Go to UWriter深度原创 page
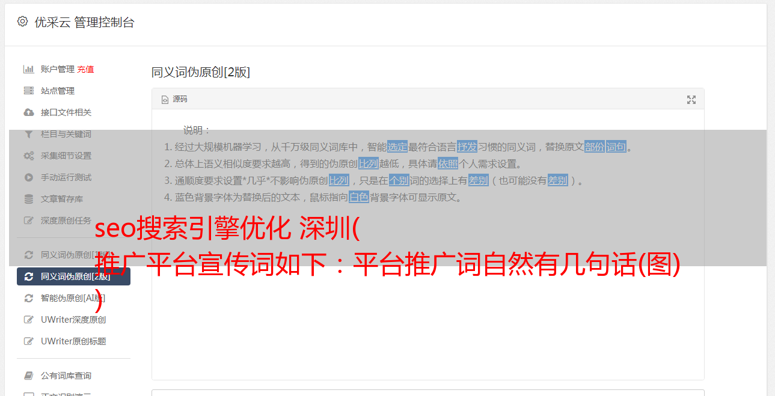 pyautogui.click(x=73, y=320)
